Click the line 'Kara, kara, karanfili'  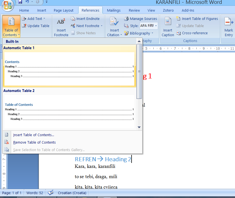[x=95, y=166]
